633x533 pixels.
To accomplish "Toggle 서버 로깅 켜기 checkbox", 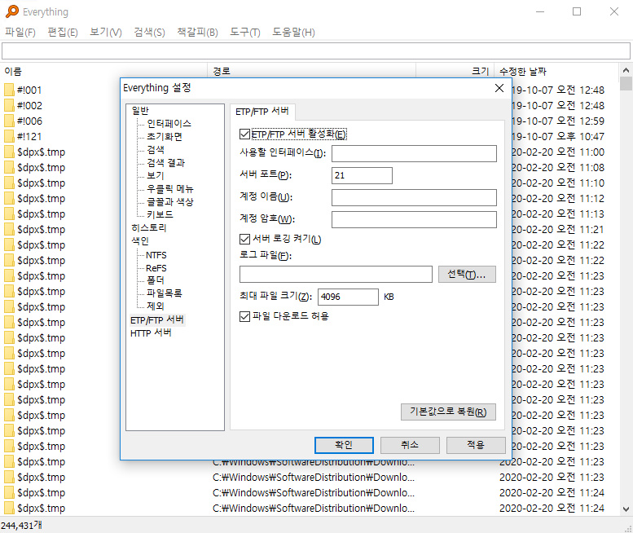I will (x=244, y=239).
